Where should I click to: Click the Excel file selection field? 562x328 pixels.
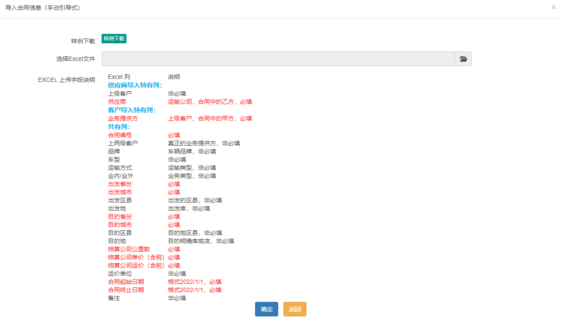pyautogui.click(x=278, y=59)
